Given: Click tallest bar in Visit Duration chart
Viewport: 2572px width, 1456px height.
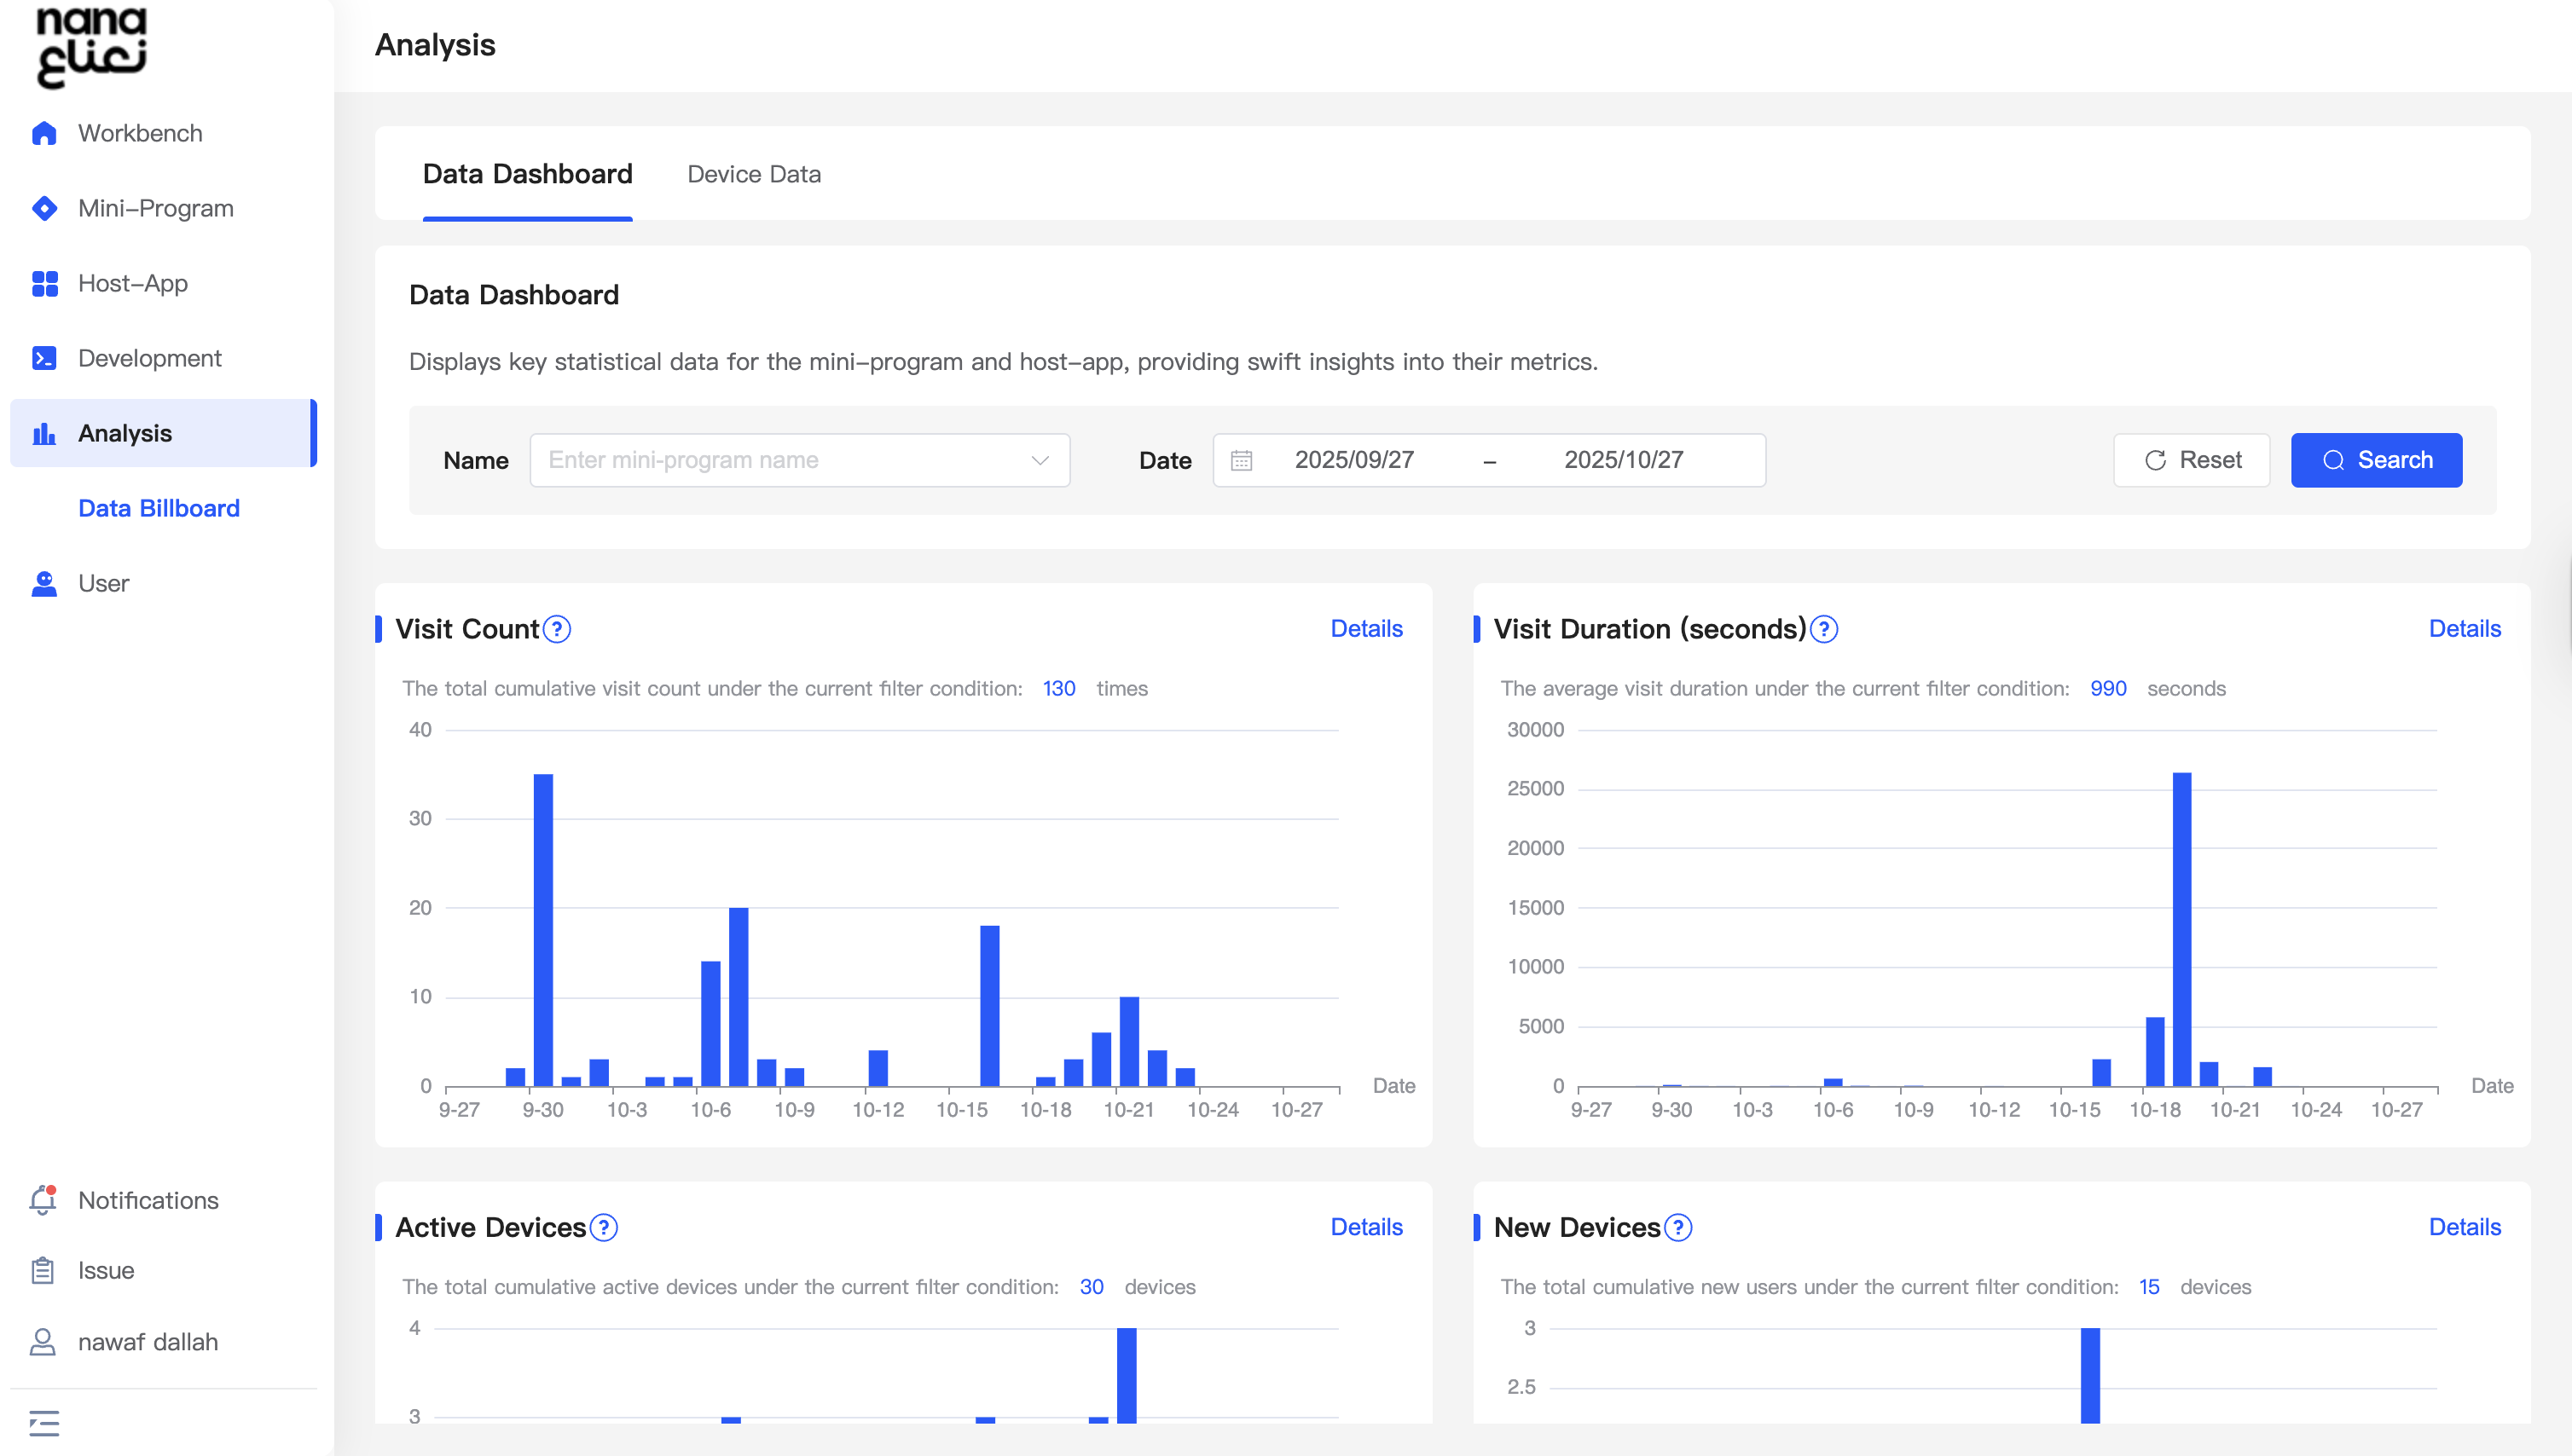Looking at the screenshot, I should (x=2181, y=928).
